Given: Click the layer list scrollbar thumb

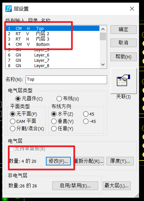Looking at the screenshot, I should [103, 36].
